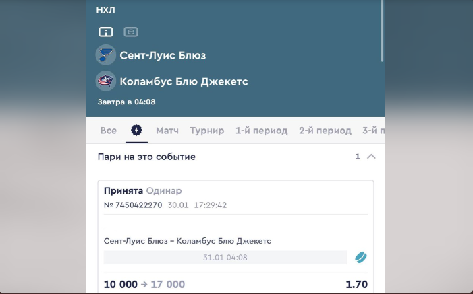The width and height of the screenshot is (473, 294).
Task: Open the Турнир tab
Action: tap(207, 131)
